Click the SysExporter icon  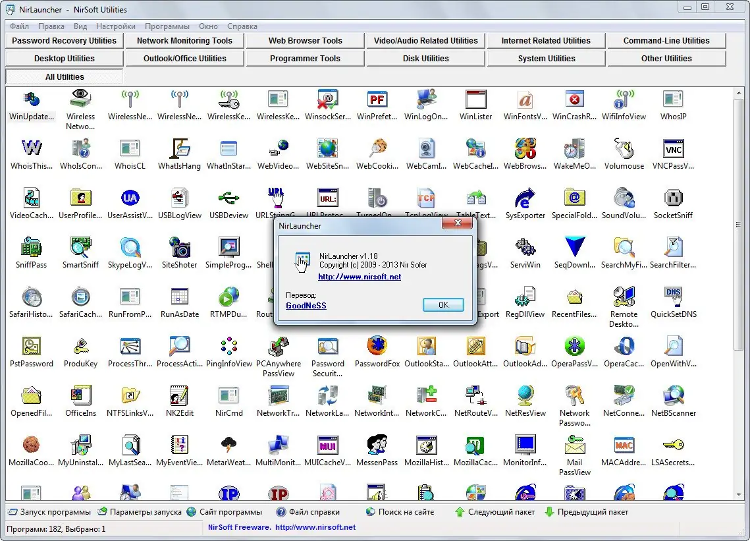coord(525,198)
